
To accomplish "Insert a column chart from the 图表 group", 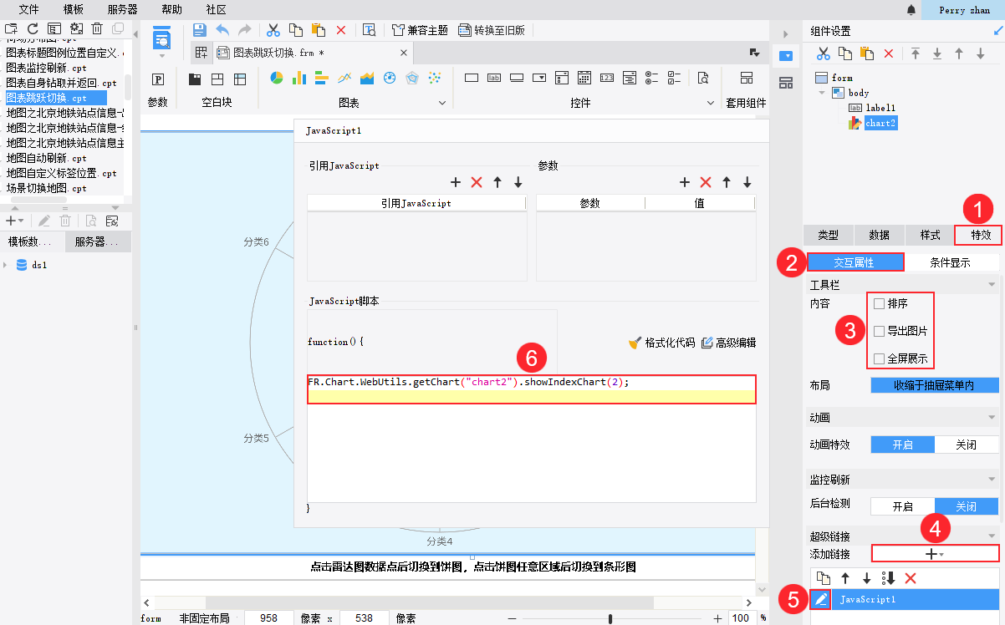I will pyautogui.click(x=299, y=78).
